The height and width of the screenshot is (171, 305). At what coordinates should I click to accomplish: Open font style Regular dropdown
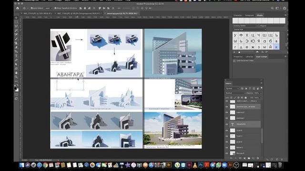click(273, 26)
